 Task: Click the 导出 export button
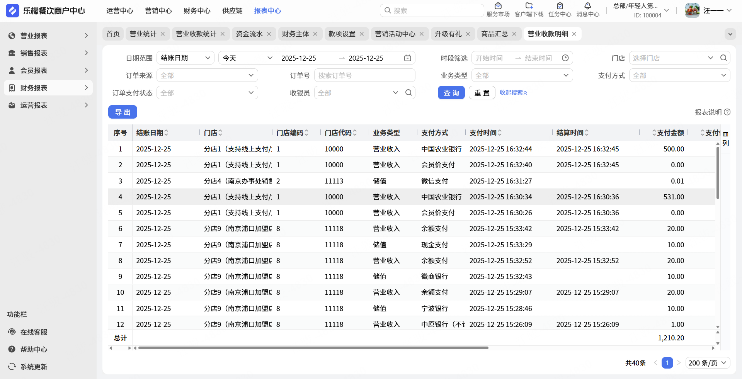pos(123,112)
